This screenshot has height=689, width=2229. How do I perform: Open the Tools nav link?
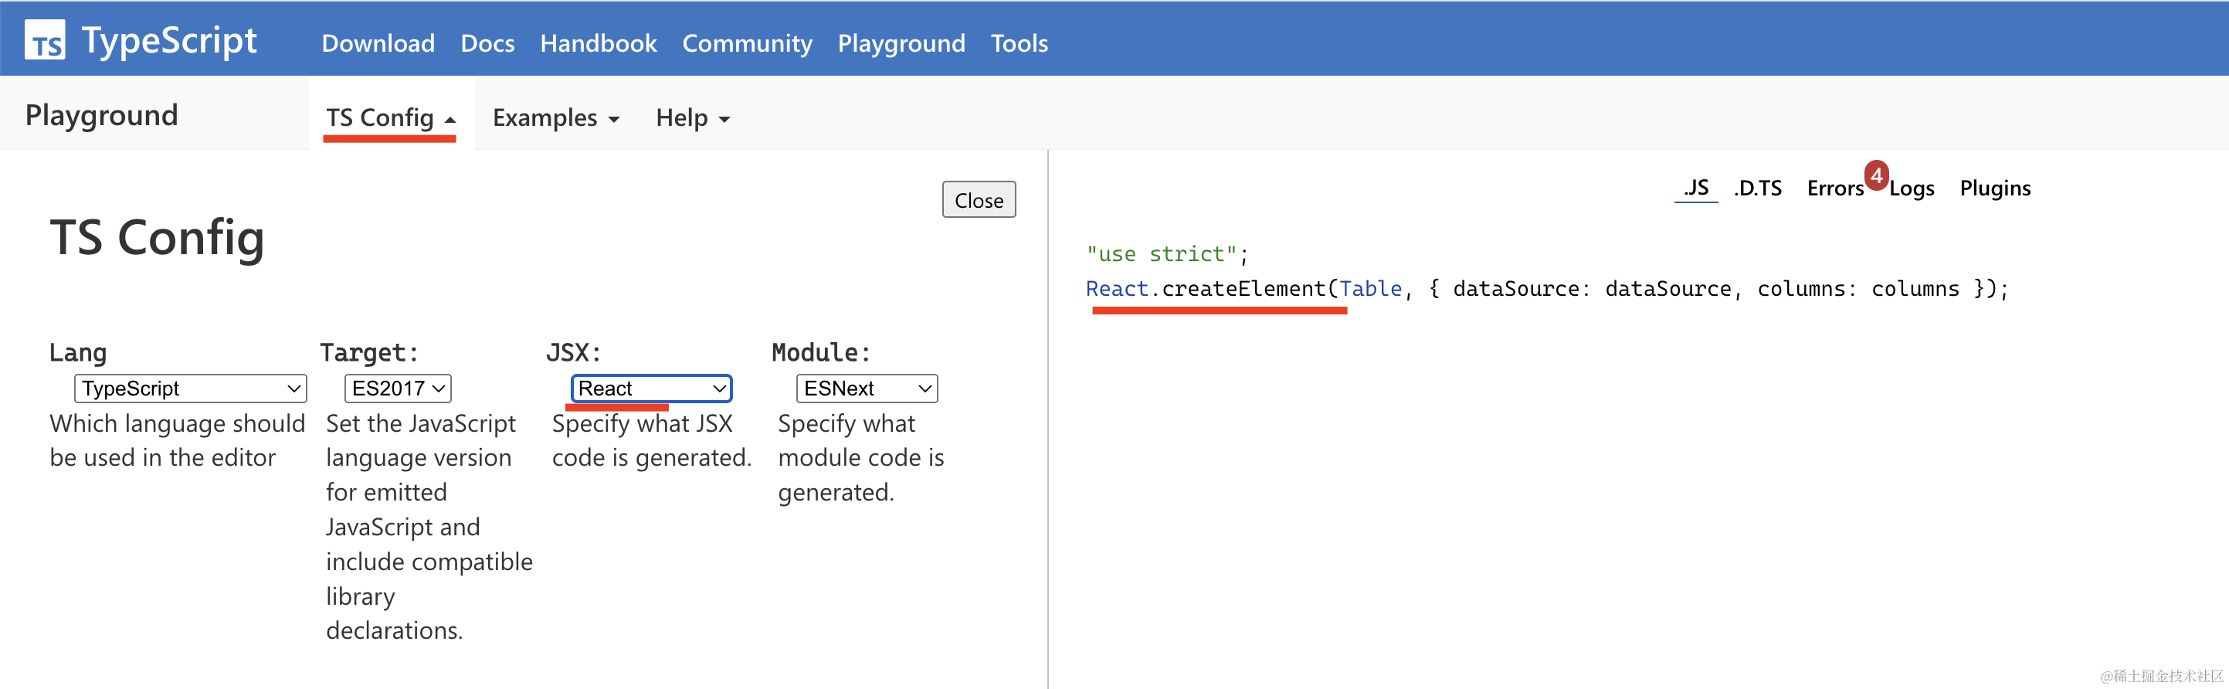tap(1020, 43)
